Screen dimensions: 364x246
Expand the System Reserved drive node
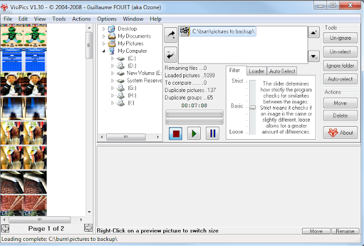click(x=113, y=81)
